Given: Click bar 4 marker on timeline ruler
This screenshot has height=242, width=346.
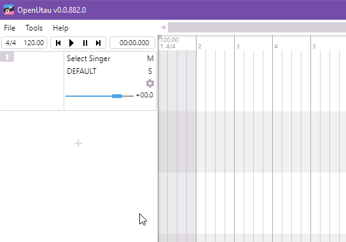Looking at the screenshot, I should pos(276,46).
